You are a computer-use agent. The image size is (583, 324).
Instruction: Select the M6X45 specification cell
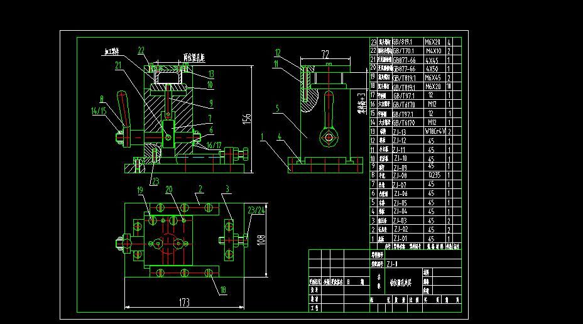(x=434, y=77)
